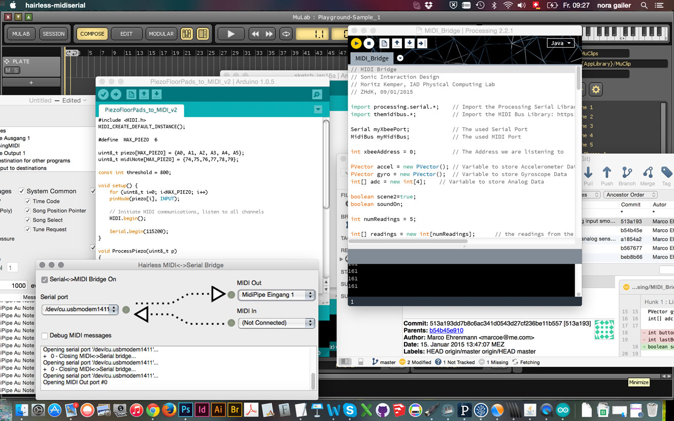This screenshot has width=674, height=421.
Task: Toggle Song Select checkbox
Action: [28, 220]
